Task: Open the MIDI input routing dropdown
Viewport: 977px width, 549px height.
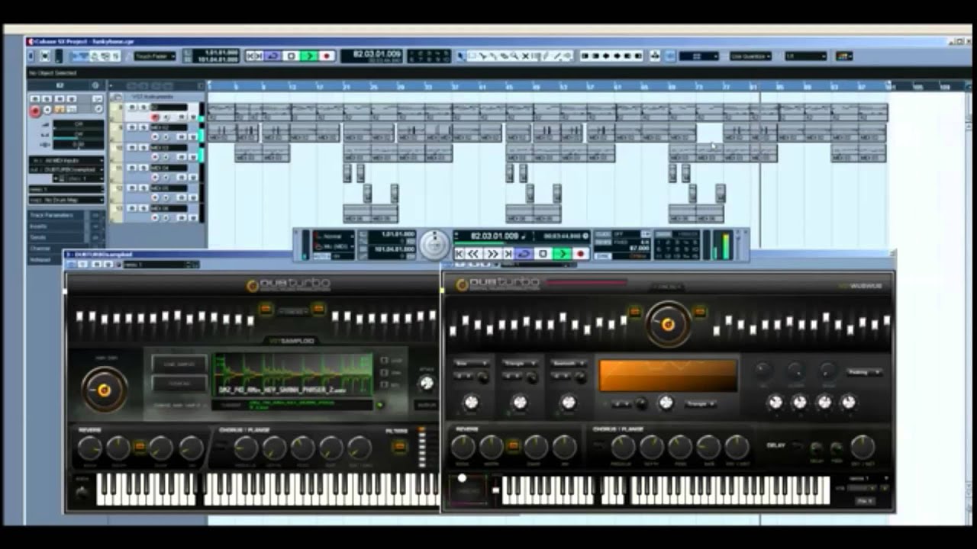Action: [x=66, y=160]
